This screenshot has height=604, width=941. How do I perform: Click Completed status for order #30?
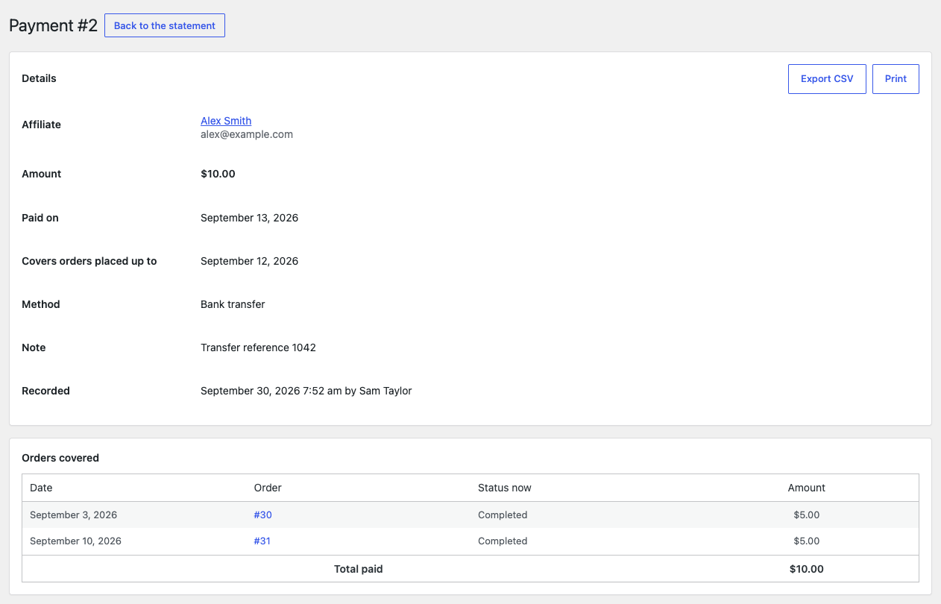[503, 515]
